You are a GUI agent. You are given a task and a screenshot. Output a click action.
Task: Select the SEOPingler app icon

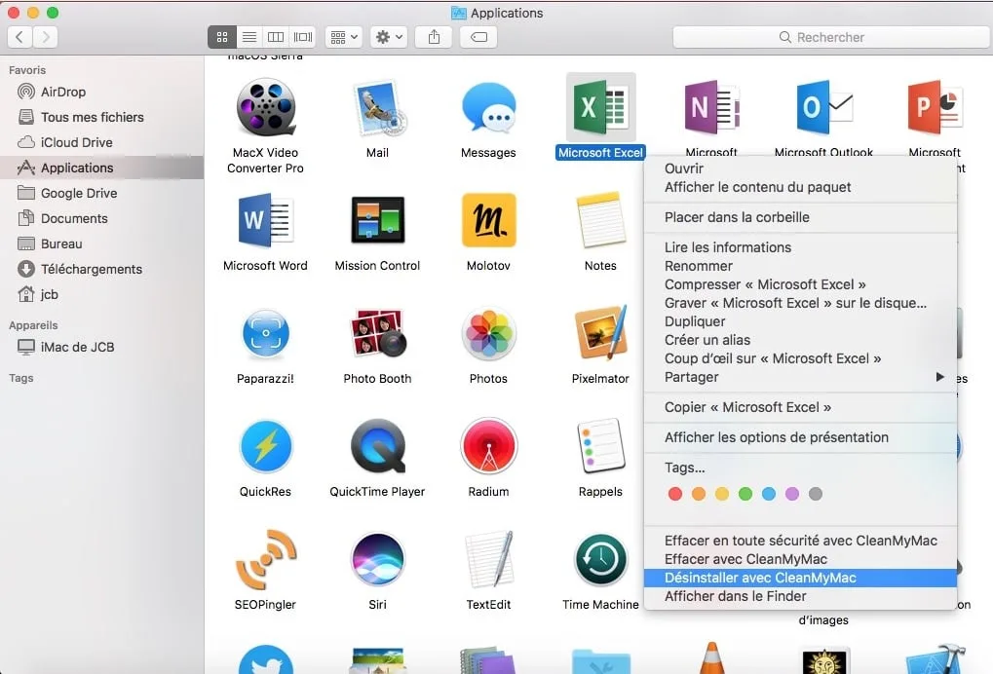265,559
